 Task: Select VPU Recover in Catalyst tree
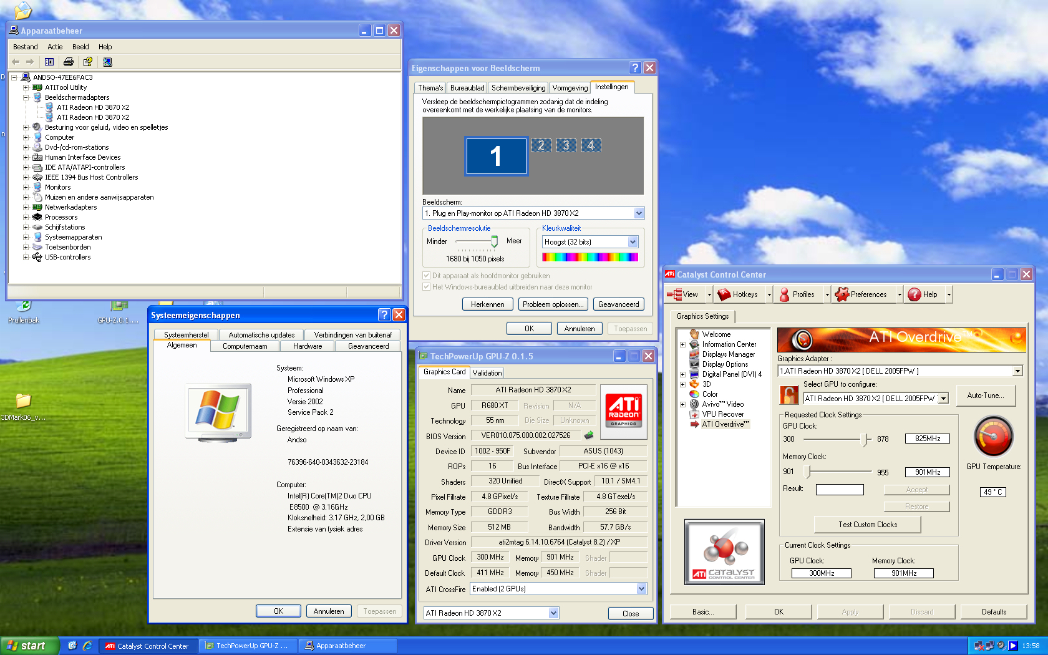[723, 414]
